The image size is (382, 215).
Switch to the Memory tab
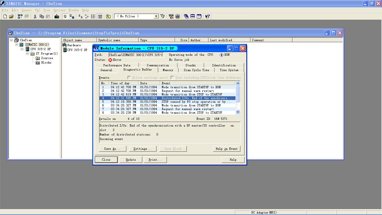pos(168,70)
